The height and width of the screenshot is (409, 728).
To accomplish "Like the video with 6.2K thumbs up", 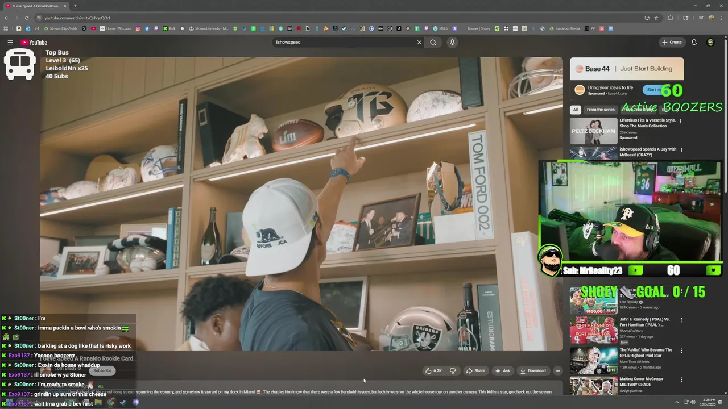I will (x=433, y=370).
